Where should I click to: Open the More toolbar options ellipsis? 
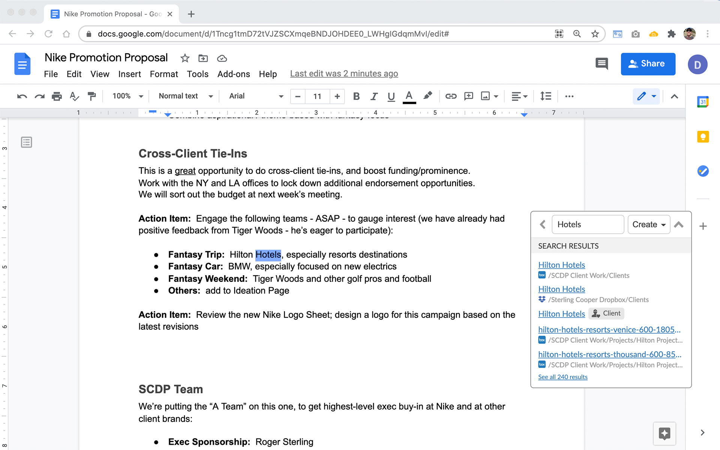pos(569,96)
